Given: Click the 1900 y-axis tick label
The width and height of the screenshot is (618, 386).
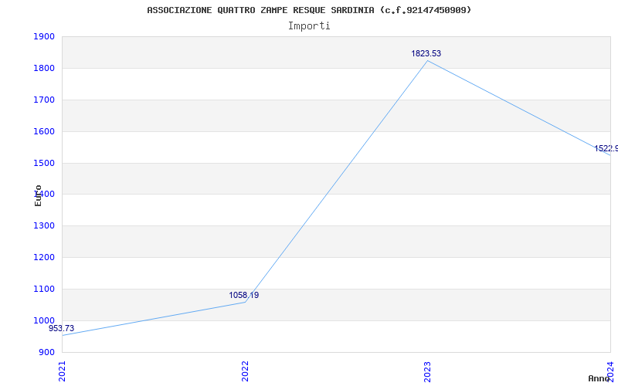Looking at the screenshot, I should coord(44,36).
